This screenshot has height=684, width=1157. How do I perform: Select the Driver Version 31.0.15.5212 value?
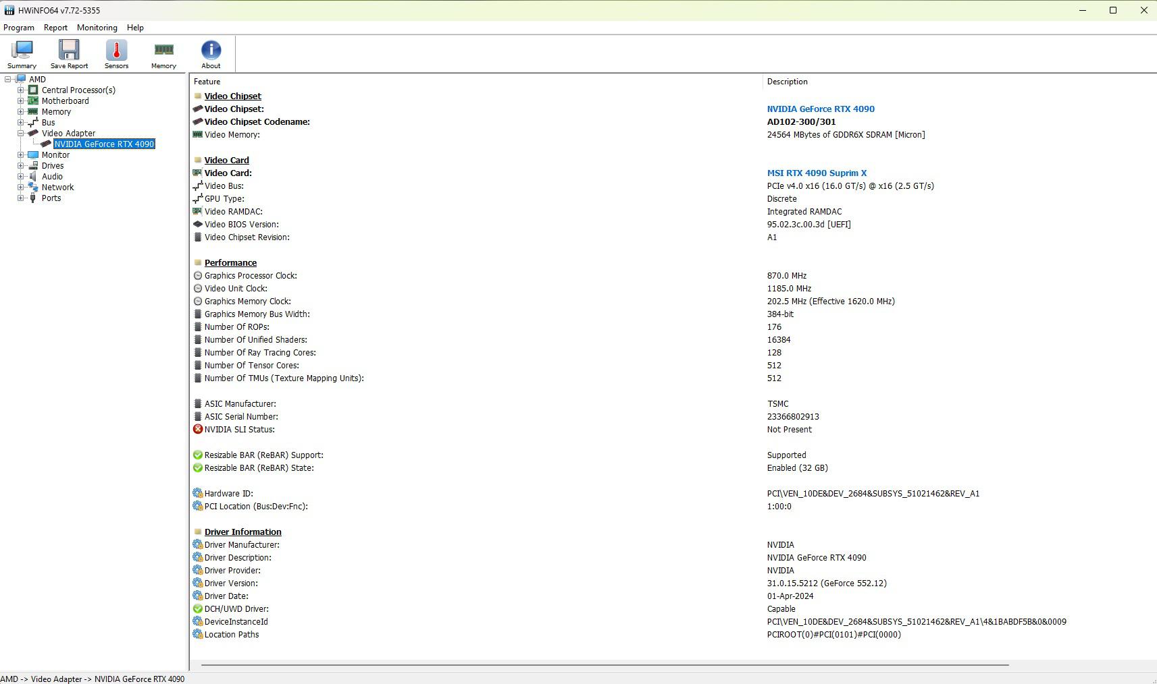(x=827, y=583)
